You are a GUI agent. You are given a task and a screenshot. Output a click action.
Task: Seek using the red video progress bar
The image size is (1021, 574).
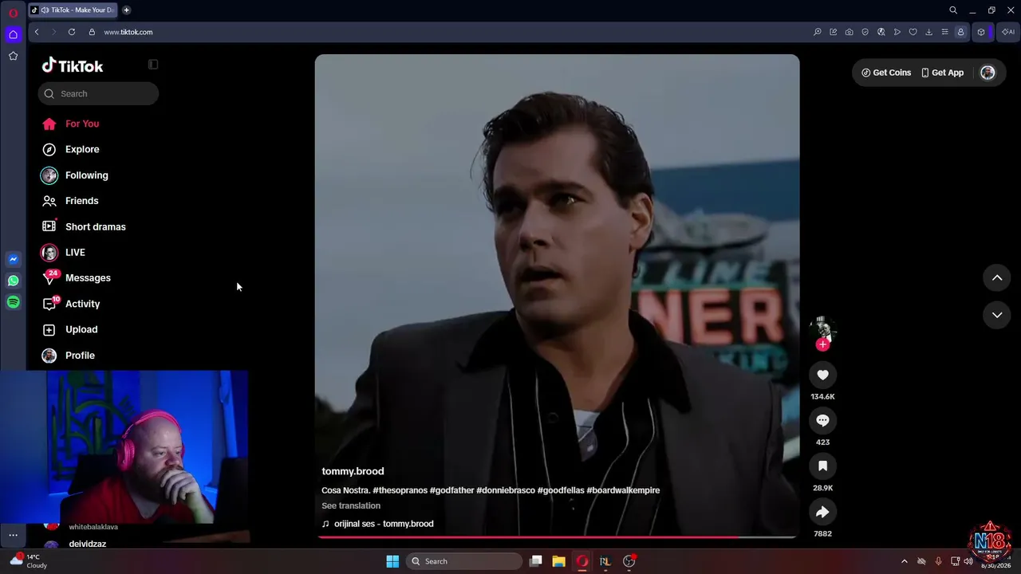click(557, 537)
